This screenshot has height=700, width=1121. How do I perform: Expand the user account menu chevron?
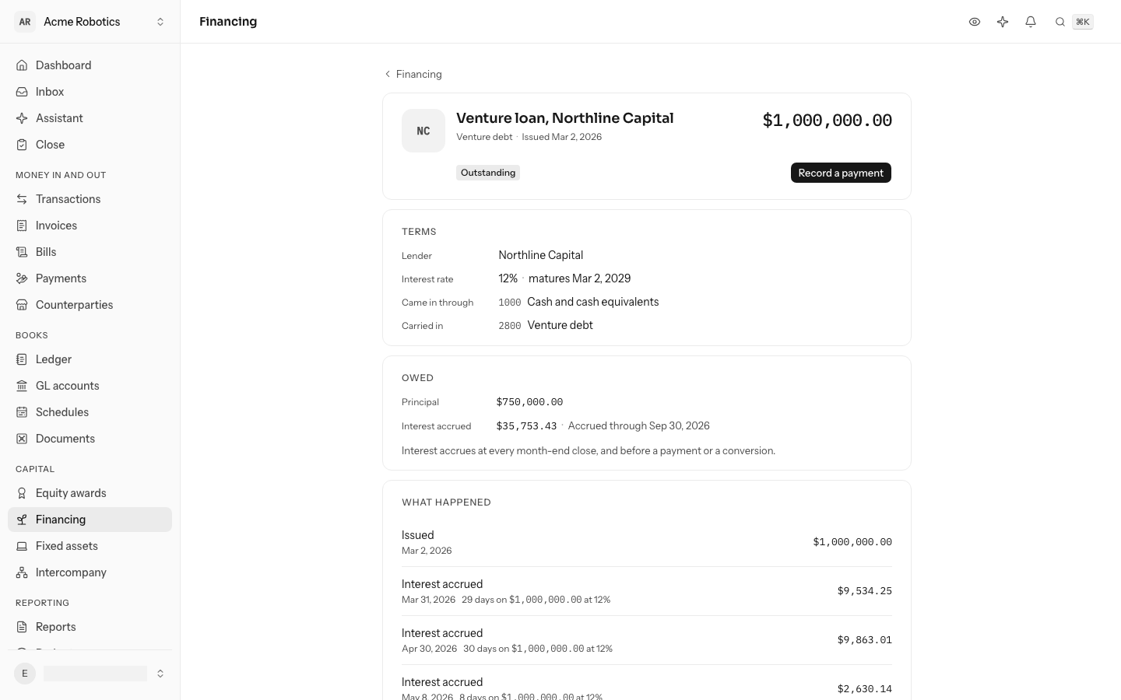coord(160,674)
